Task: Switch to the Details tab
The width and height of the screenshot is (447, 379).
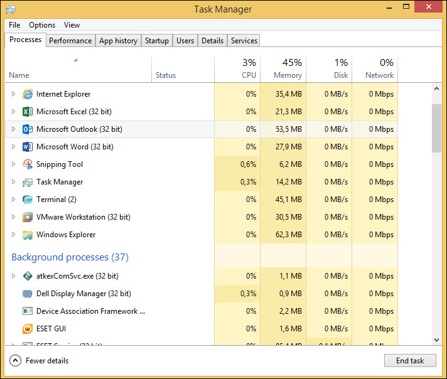Action: (x=212, y=41)
